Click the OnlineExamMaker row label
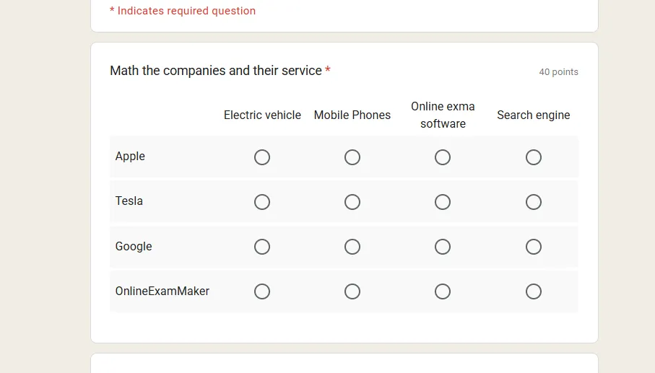 [x=162, y=291]
